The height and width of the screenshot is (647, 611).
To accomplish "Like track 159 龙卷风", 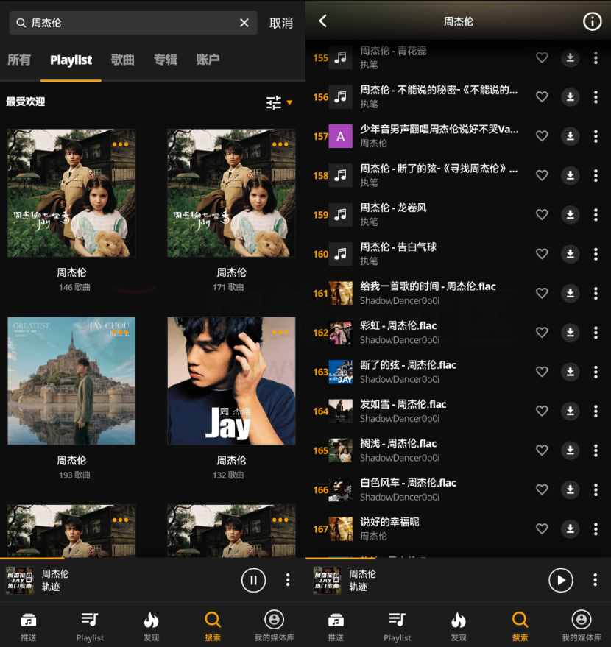I will click(x=542, y=215).
